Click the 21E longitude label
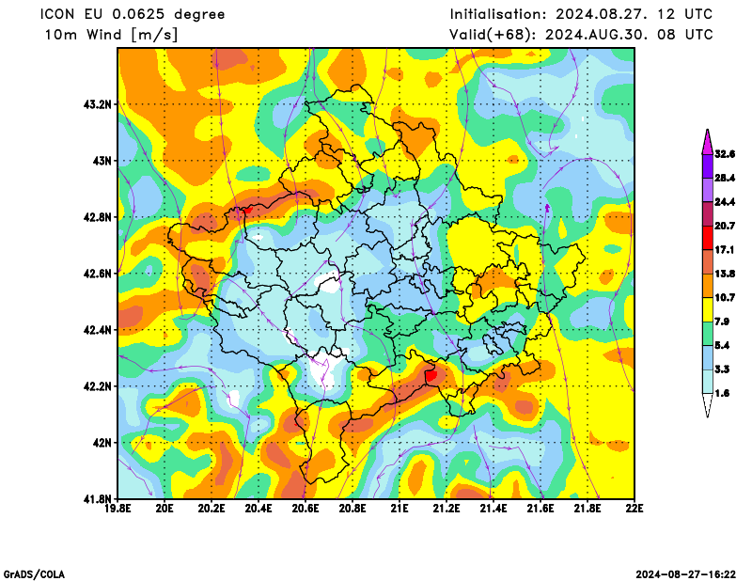The image size is (752, 581). tap(399, 508)
